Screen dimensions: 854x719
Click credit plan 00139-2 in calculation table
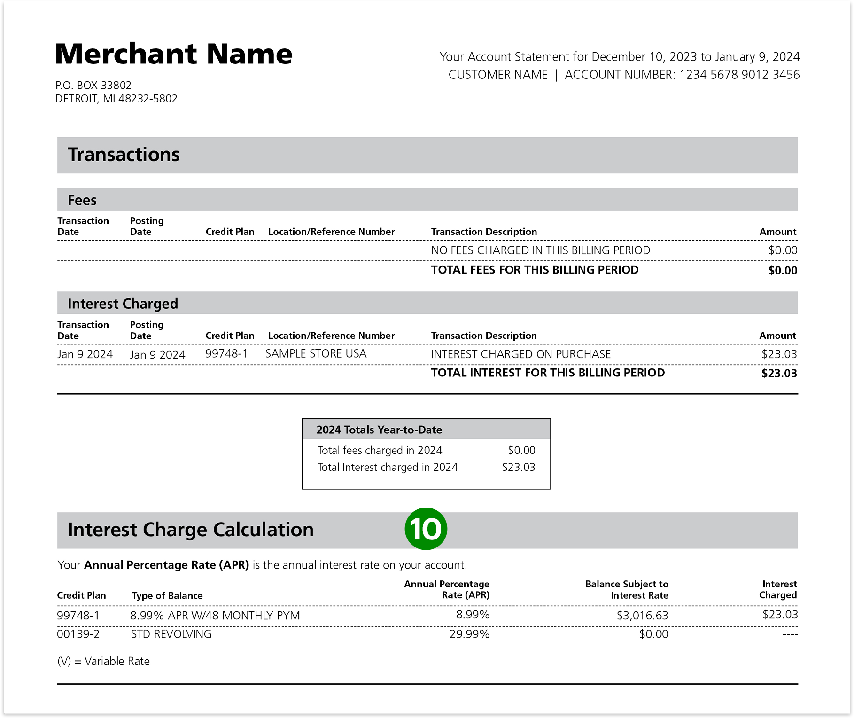pos(78,634)
